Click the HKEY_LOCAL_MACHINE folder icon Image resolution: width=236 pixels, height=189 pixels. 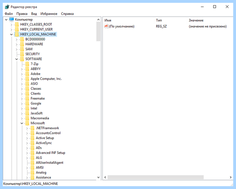tap(17, 34)
